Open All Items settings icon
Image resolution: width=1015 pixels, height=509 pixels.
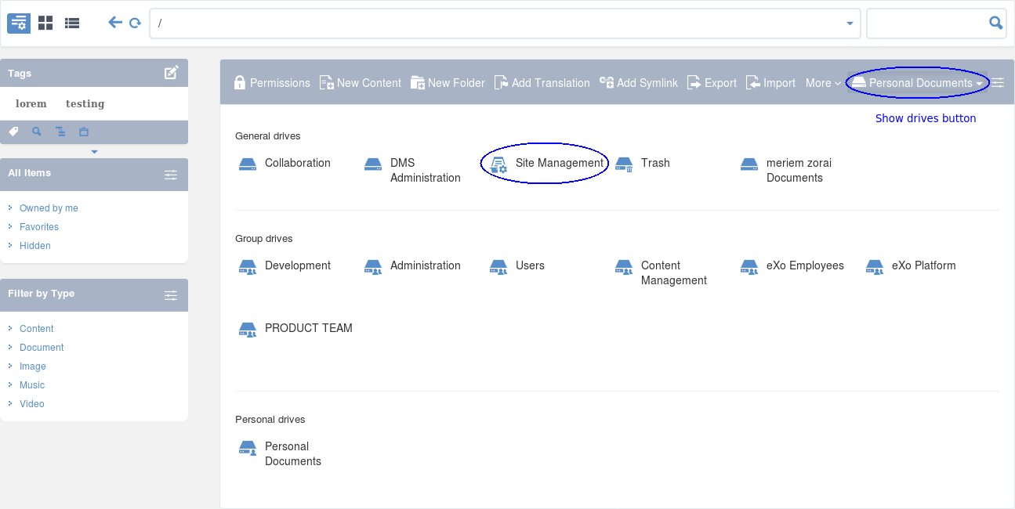(x=171, y=175)
